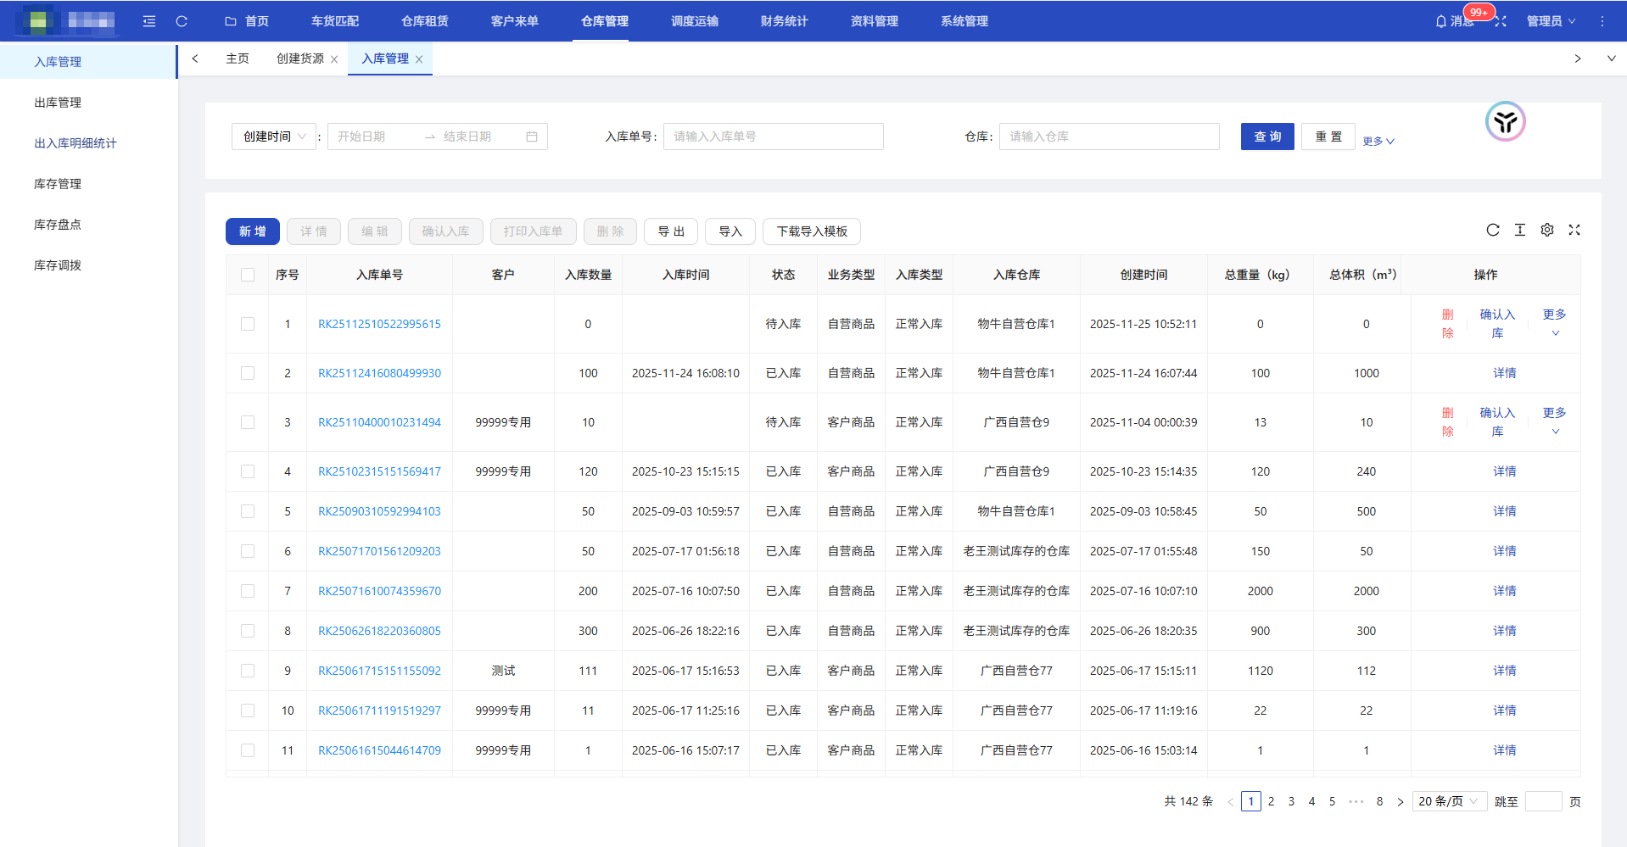
Task: Open the table column settings gear
Action: 1547,230
